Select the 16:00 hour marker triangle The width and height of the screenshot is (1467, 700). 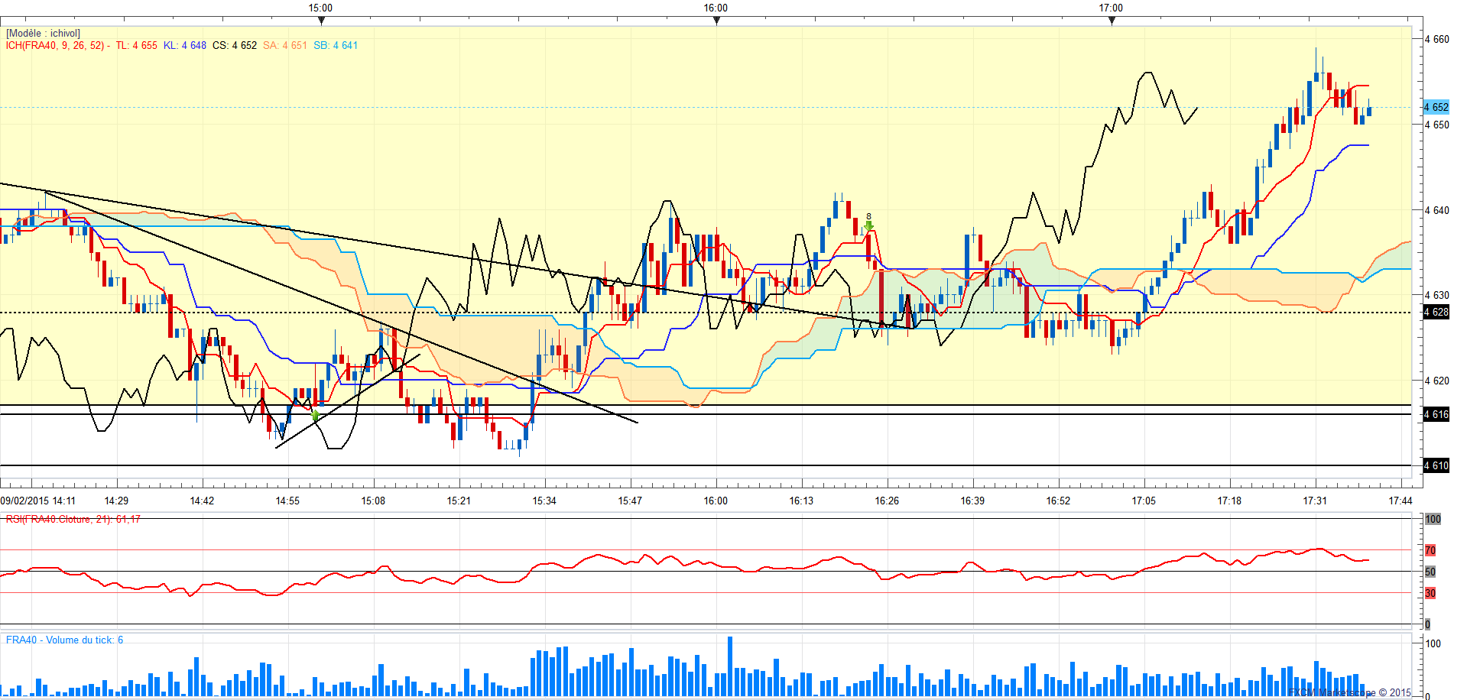point(716,21)
